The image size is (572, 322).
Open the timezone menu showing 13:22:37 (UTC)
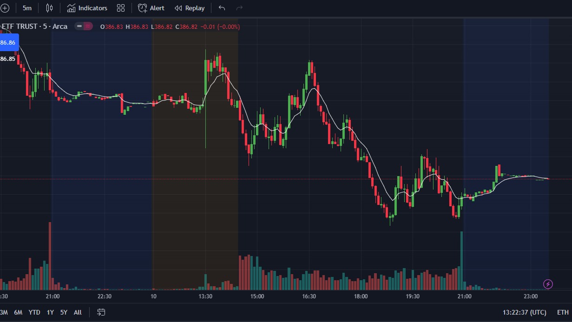coord(525,312)
